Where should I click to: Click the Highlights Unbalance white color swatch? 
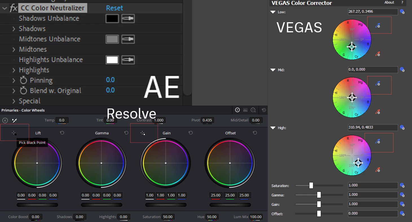(x=112, y=60)
